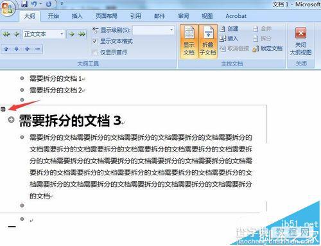The height and width of the screenshot is (246, 321).
Task: Click the text 需要拆分的文档 1
Action: (56, 78)
